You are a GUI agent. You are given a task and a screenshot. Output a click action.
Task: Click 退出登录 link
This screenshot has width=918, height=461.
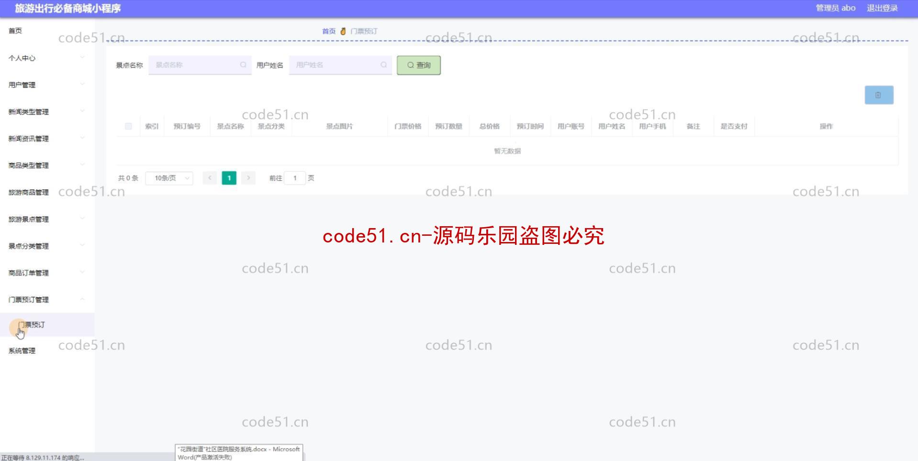tap(882, 8)
